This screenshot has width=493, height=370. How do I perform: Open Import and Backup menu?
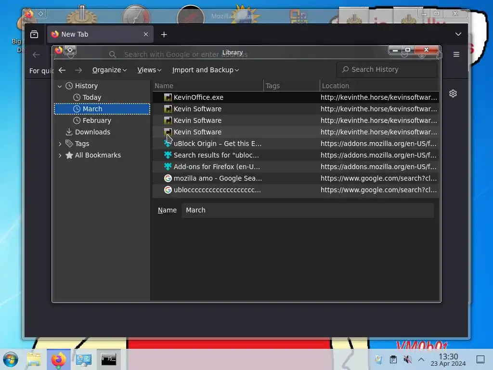[205, 70]
